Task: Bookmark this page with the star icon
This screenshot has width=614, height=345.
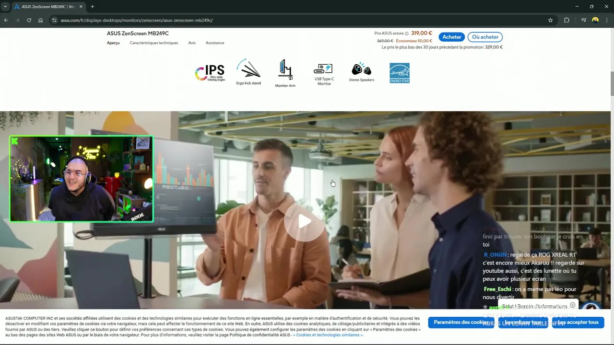Action: [x=550, y=20]
